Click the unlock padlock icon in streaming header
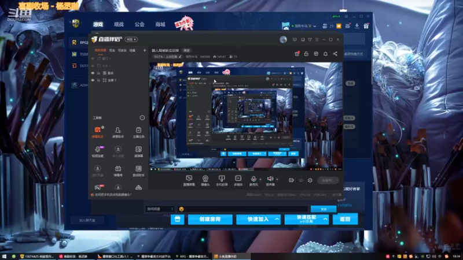 (x=306, y=54)
